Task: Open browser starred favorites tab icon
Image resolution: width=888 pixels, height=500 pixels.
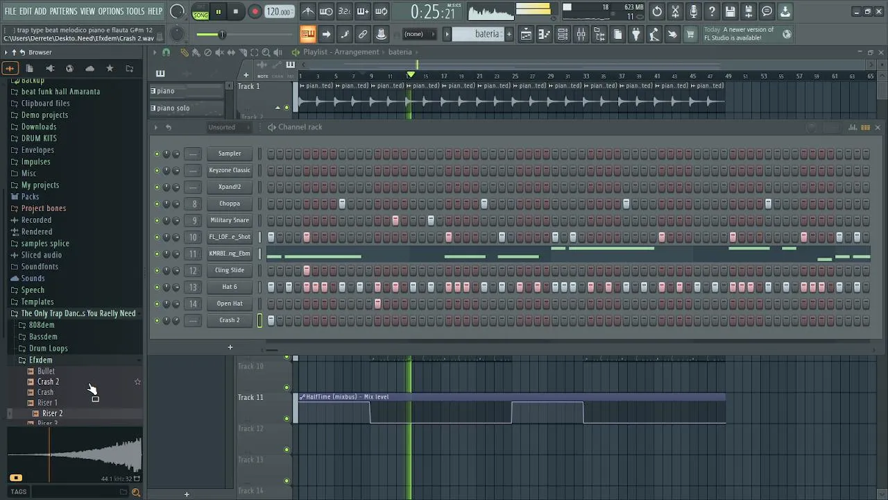Action: click(x=110, y=68)
